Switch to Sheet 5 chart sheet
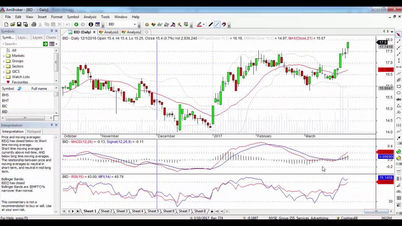The height and width of the screenshot is (226, 402). click(x=153, y=211)
